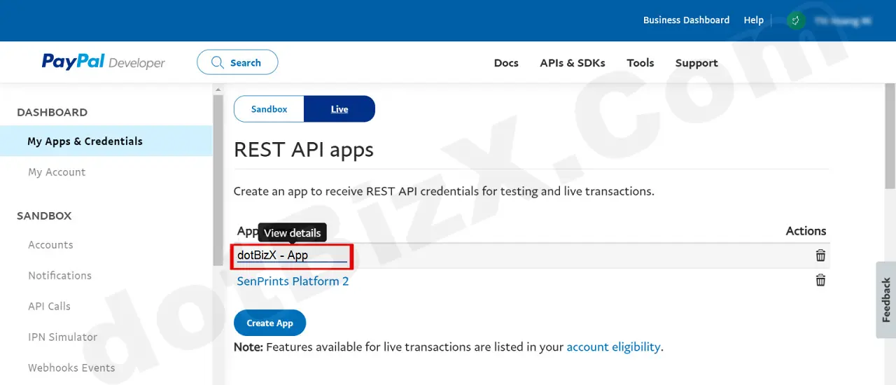Screen dimensions: 896x385
Task: Select My Apps & Credentials
Action: tap(106, 141)
